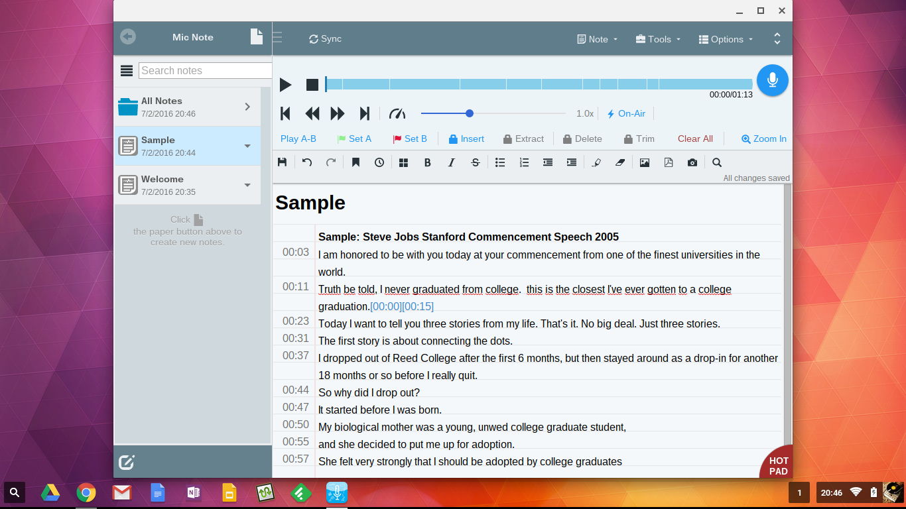Open Gmail from the shelf
Screen dimensions: 906x509
121,492
